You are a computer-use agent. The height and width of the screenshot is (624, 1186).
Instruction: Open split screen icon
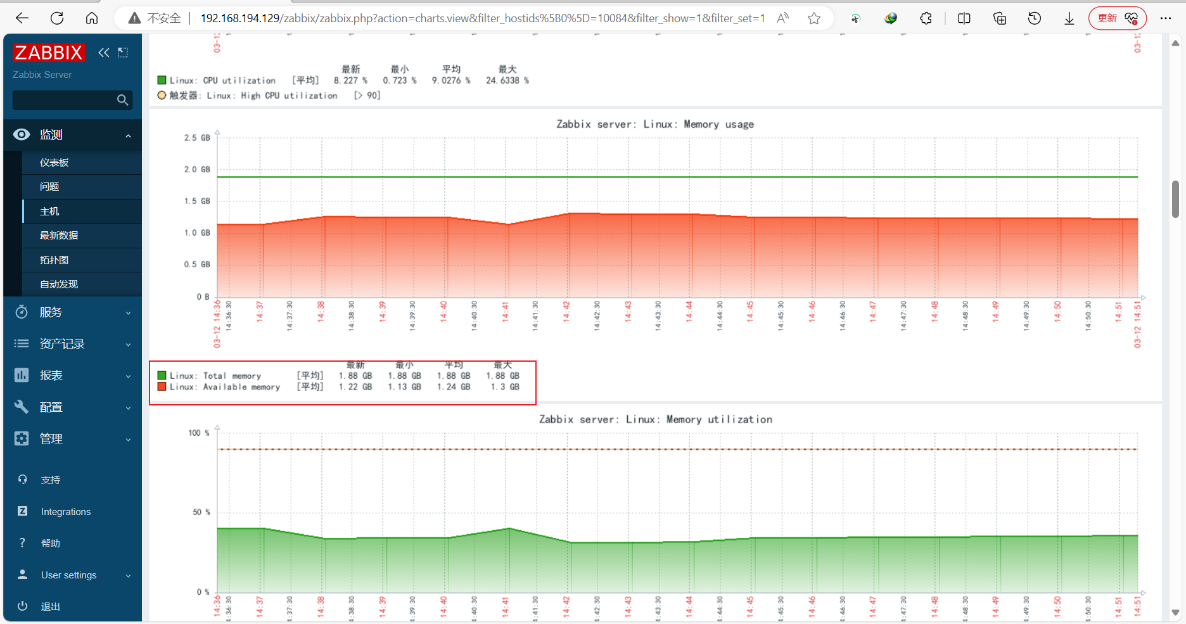(964, 18)
